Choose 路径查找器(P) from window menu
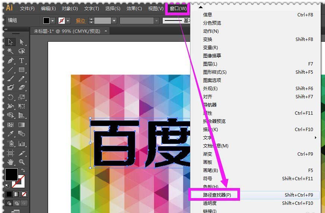Screen dimensions: 325x213 255,195
